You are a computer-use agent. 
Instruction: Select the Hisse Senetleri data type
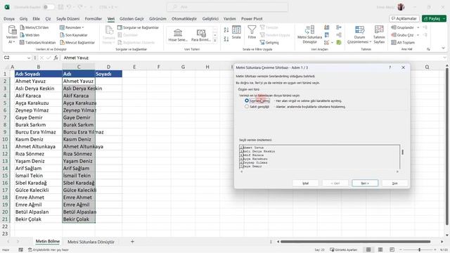tap(178, 35)
